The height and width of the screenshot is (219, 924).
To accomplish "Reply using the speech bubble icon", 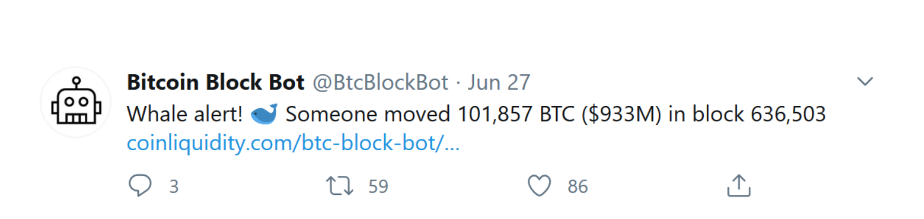I will pyautogui.click(x=141, y=186).
